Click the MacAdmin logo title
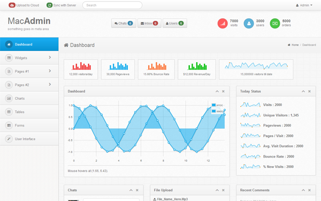The image size is (321, 201). [x=29, y=21]
